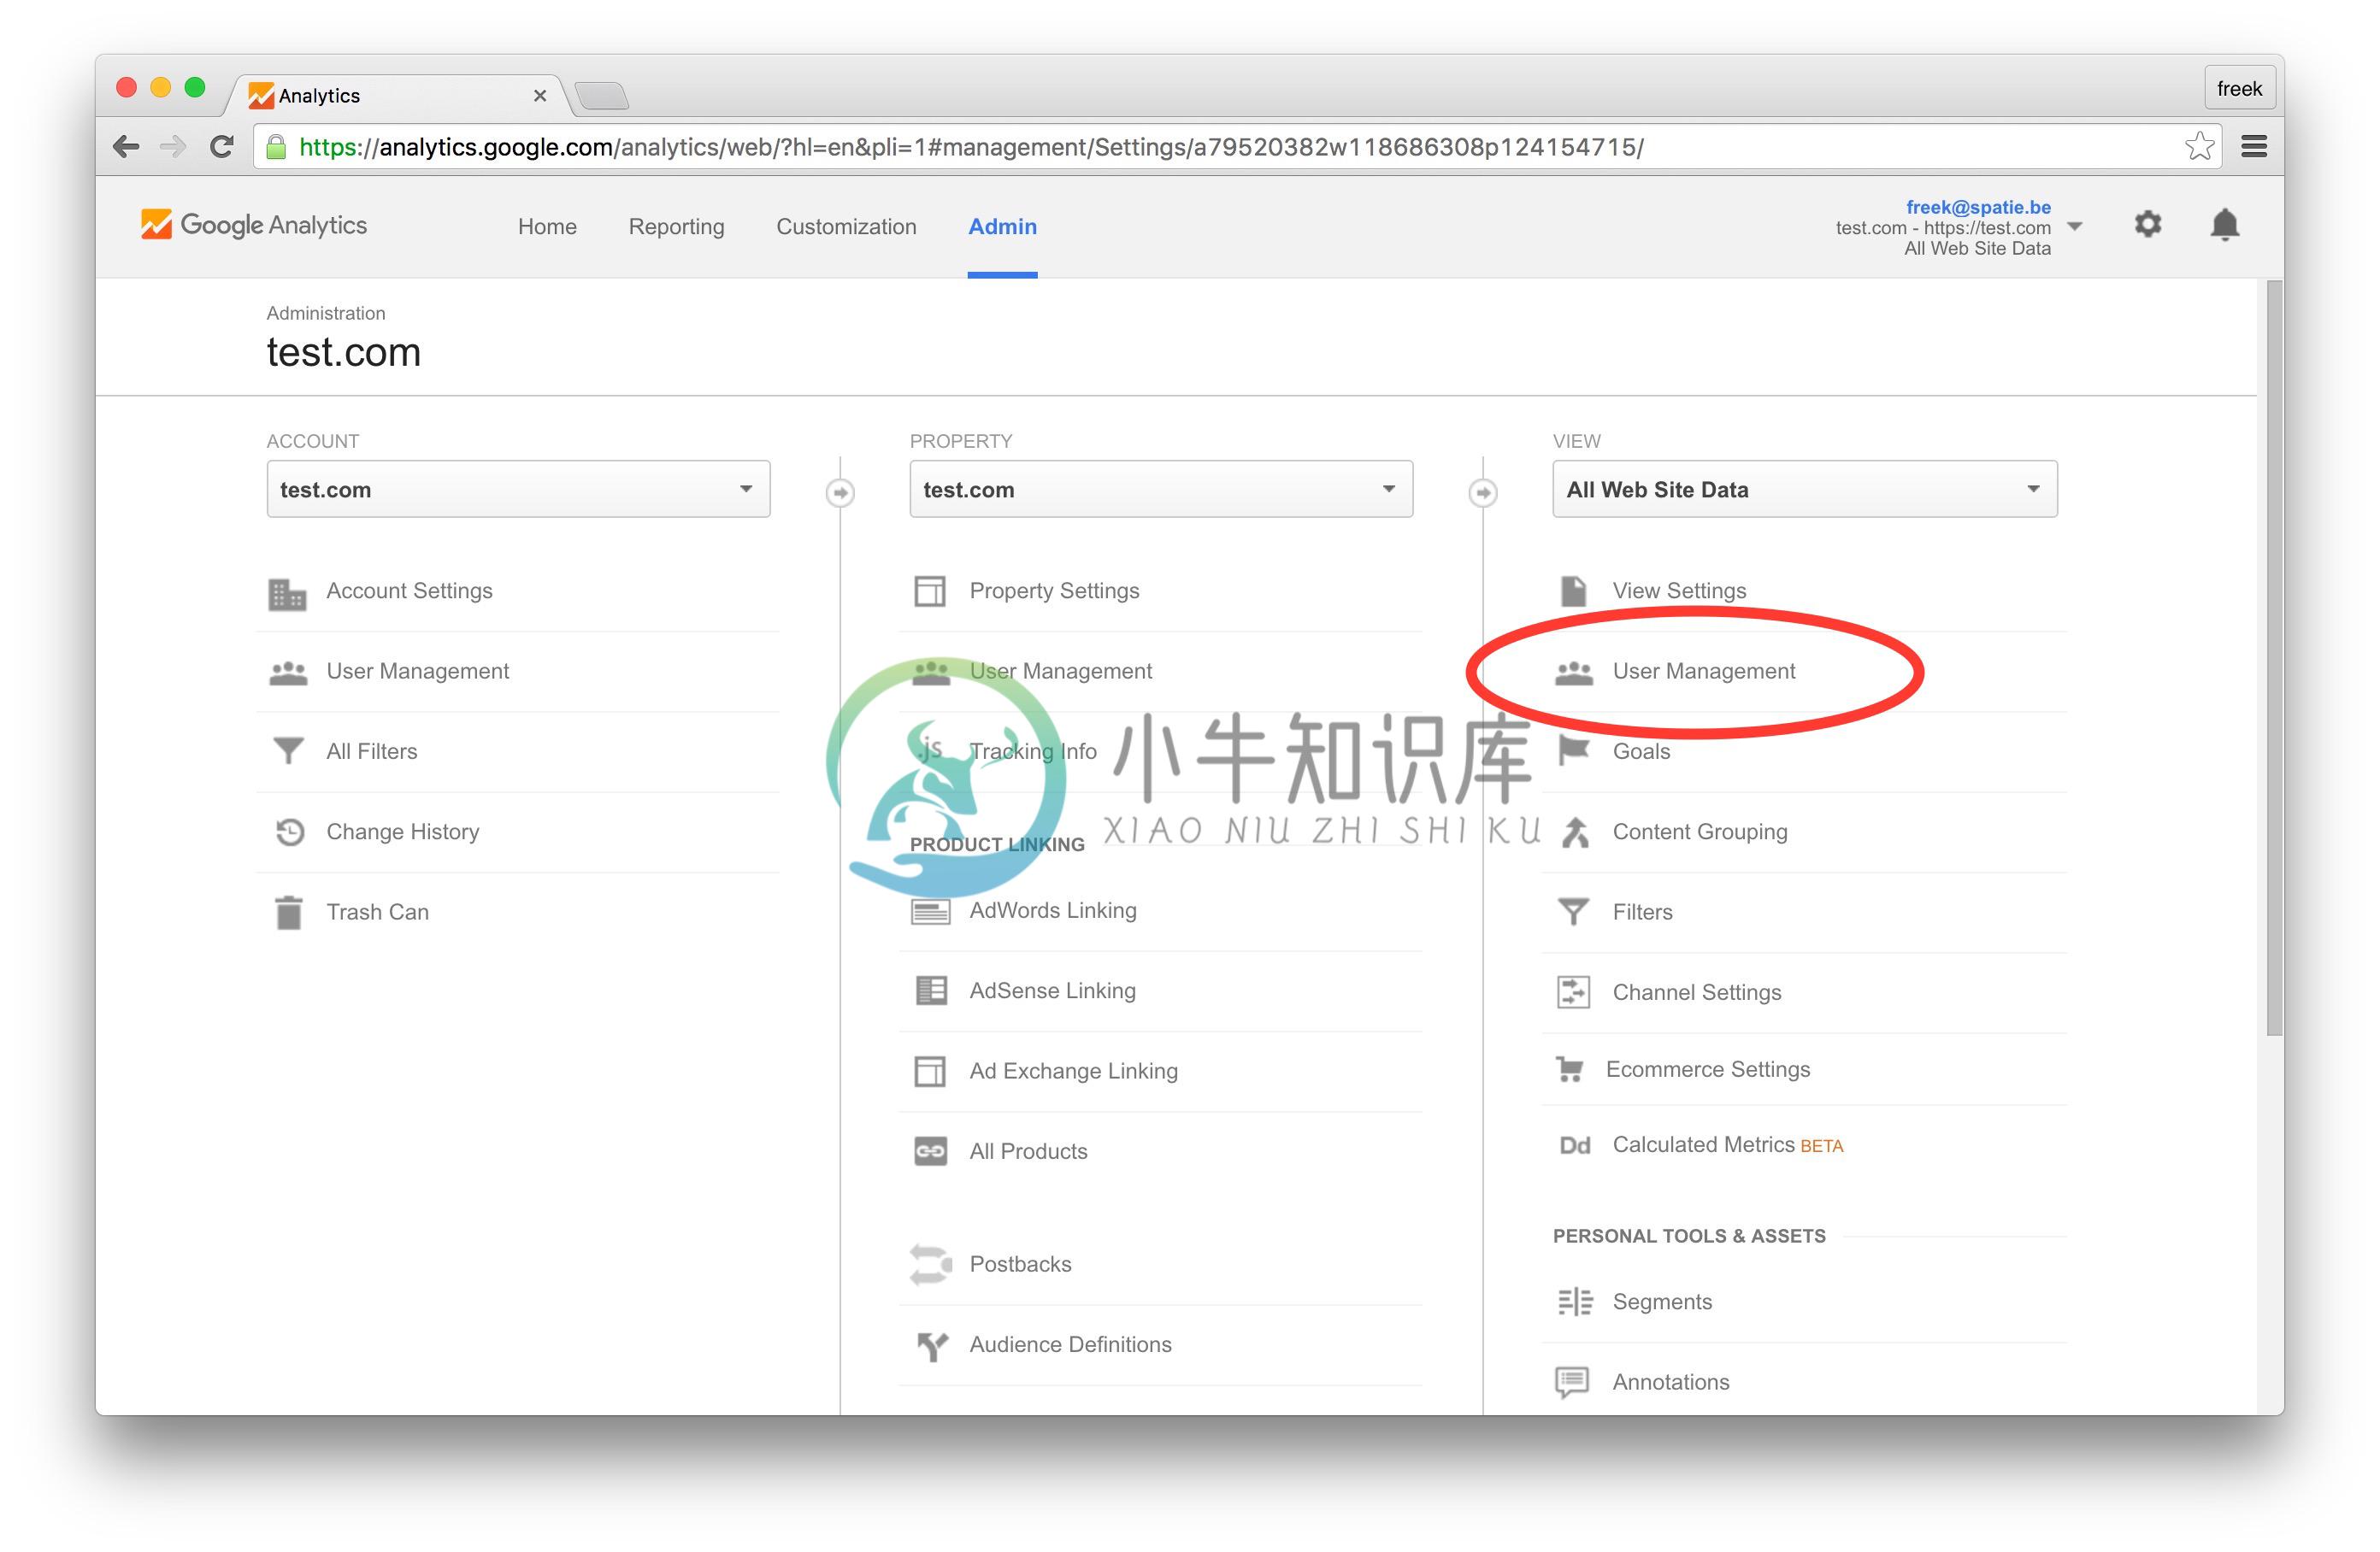Click the Segments icon
Viewport: 2380px width, 1552px height.
1575,1301
